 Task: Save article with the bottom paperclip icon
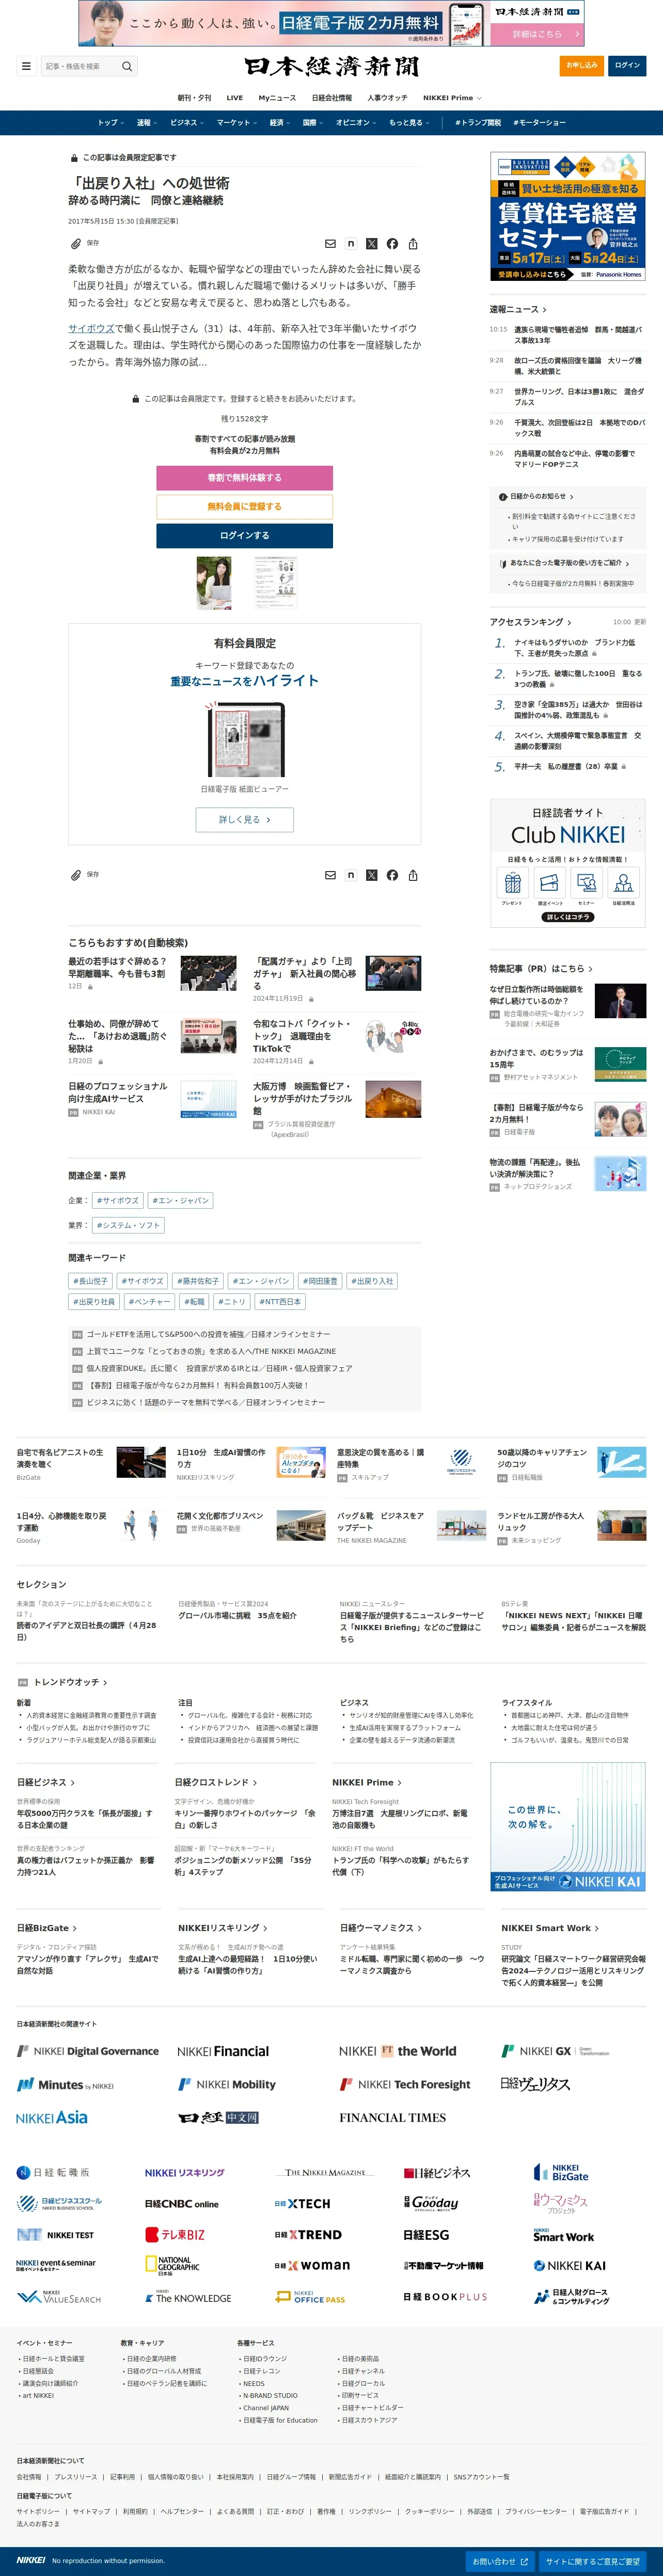(76, 875)
